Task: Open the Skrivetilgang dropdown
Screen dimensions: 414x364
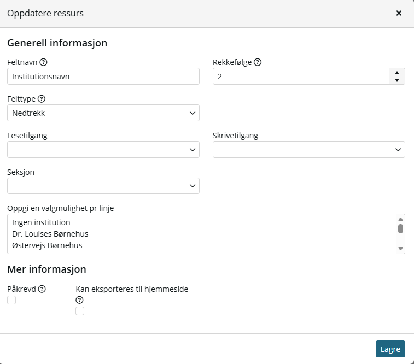Action: [x=309, y=150]
